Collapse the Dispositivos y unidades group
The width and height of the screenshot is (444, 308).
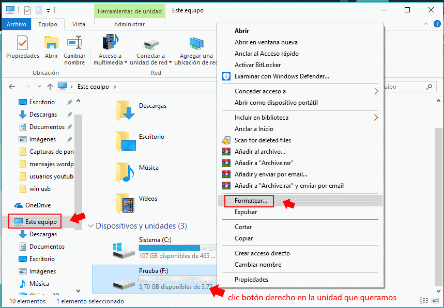pos(91,226)
